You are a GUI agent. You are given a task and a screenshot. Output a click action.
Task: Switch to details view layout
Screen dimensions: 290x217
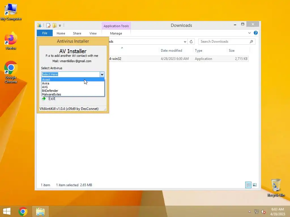point(248,185)
